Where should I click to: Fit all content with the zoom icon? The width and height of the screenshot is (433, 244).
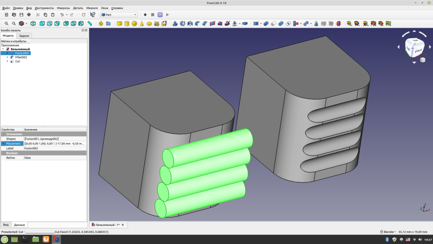pos(6,23)
